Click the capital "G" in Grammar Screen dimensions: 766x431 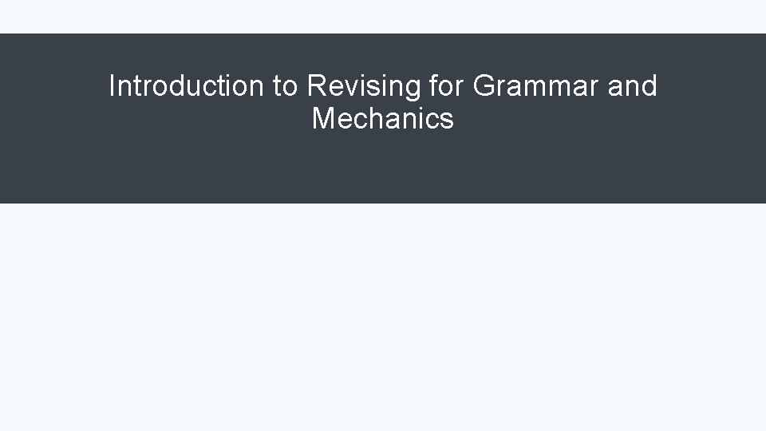pyautogui.click(x=484, y=85)
